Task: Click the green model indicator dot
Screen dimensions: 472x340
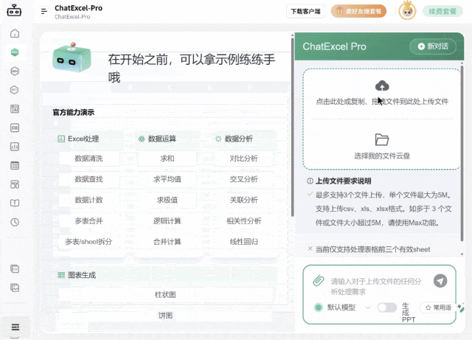Action: (x=318, y=308)
